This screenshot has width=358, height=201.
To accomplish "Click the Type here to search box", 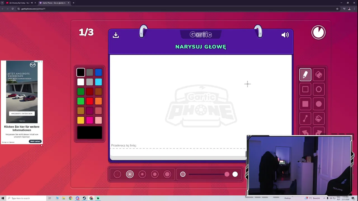I will click(x=26, y=198).
